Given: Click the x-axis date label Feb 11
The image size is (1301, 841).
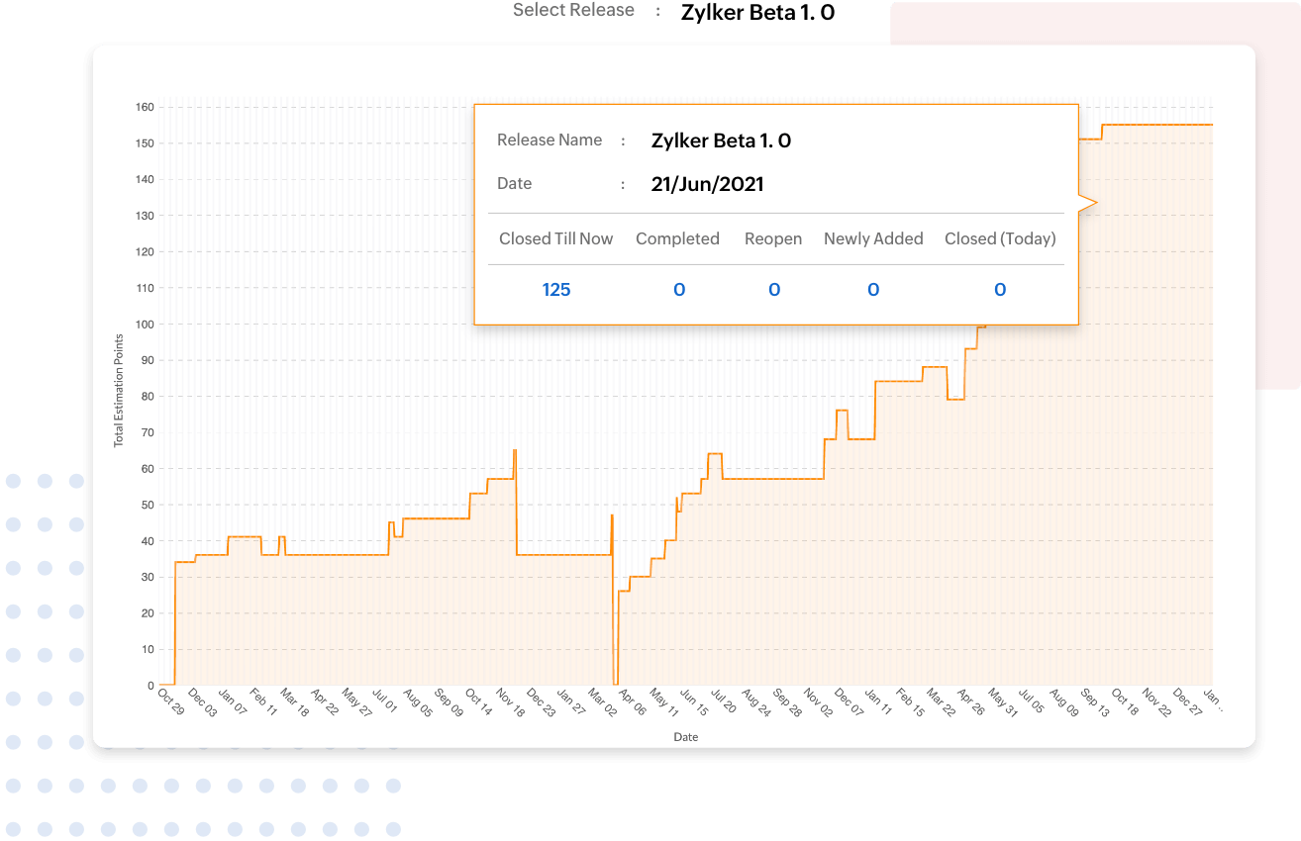Looking at the screenshot, I should tap(264, 701).
